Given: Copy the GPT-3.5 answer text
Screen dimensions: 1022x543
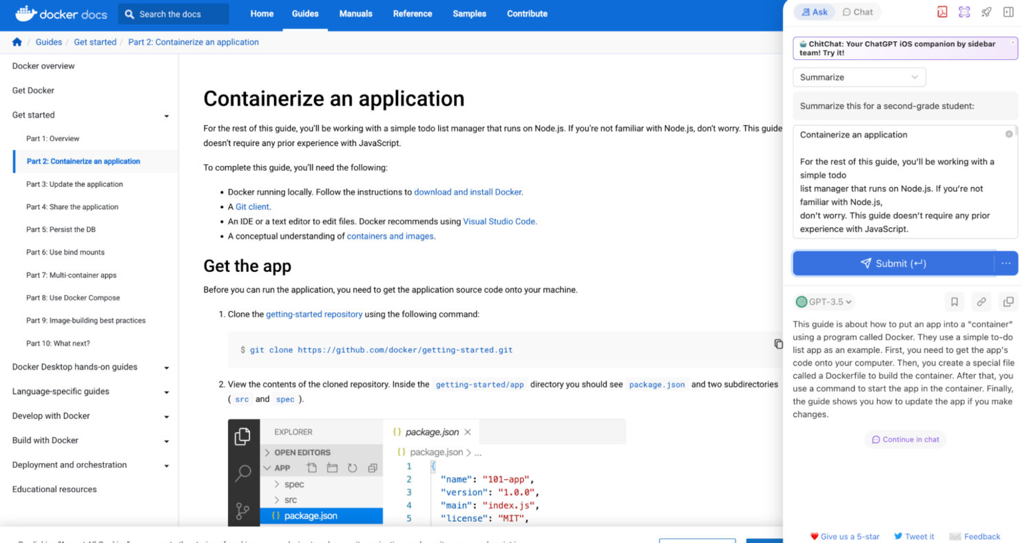Looking at the screenshot, I should 1008,301.
